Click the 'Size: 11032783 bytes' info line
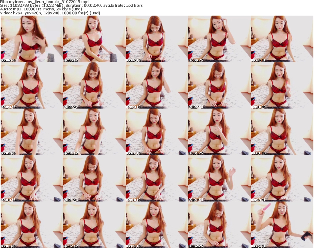Viewport: 314px width, 248px height. [x=71, y=6]
